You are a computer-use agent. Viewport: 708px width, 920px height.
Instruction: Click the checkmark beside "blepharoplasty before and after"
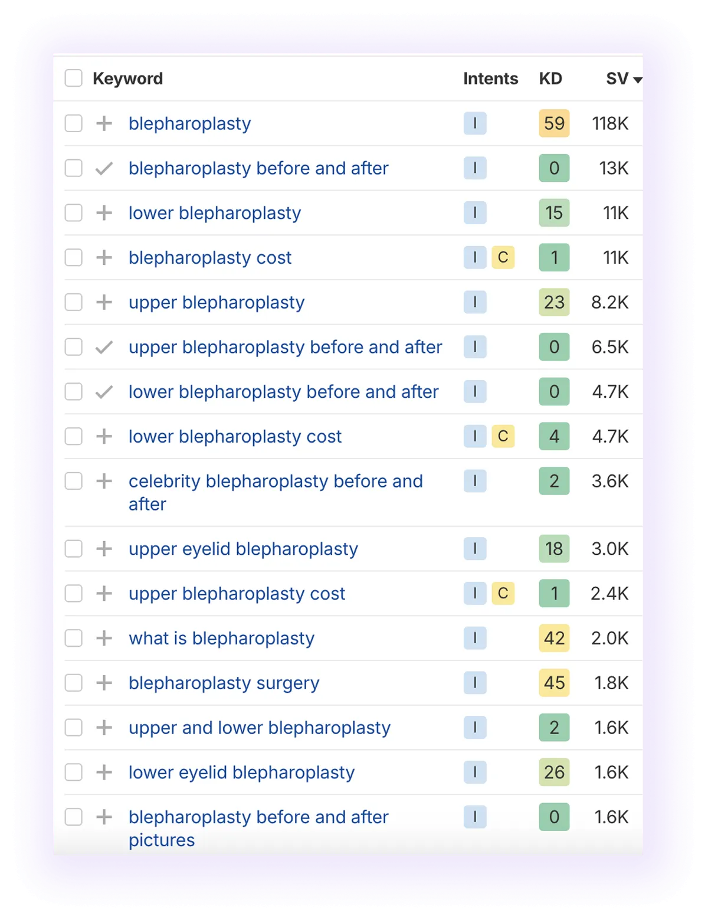104,168
